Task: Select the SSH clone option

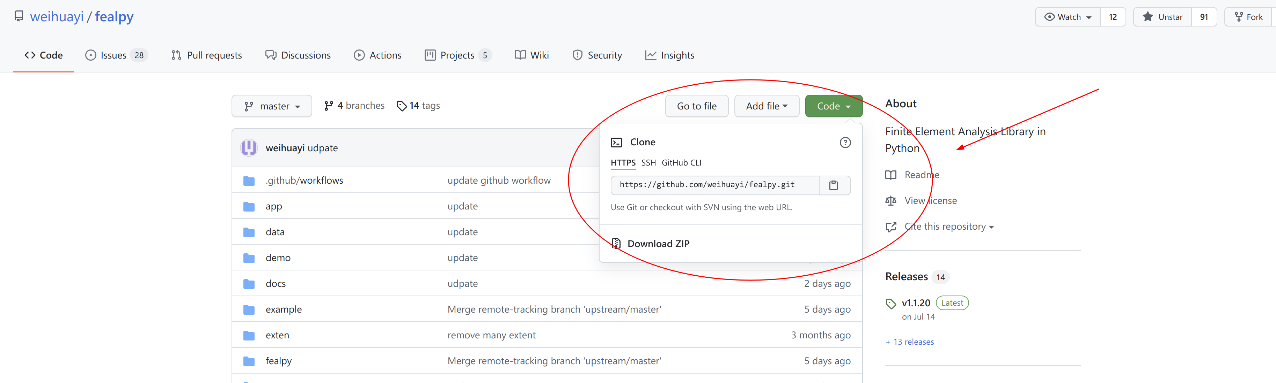Action: pyautogui.click(x=648, y=163)
